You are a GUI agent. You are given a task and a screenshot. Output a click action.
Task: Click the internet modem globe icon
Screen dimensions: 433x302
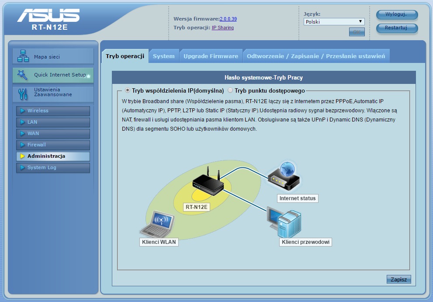point(284,176)
